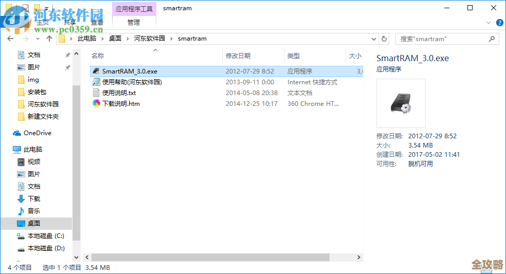The image size is (506, 274).
Task: Click the horizontal scrollbar right arrow
Action: [358, 257]
